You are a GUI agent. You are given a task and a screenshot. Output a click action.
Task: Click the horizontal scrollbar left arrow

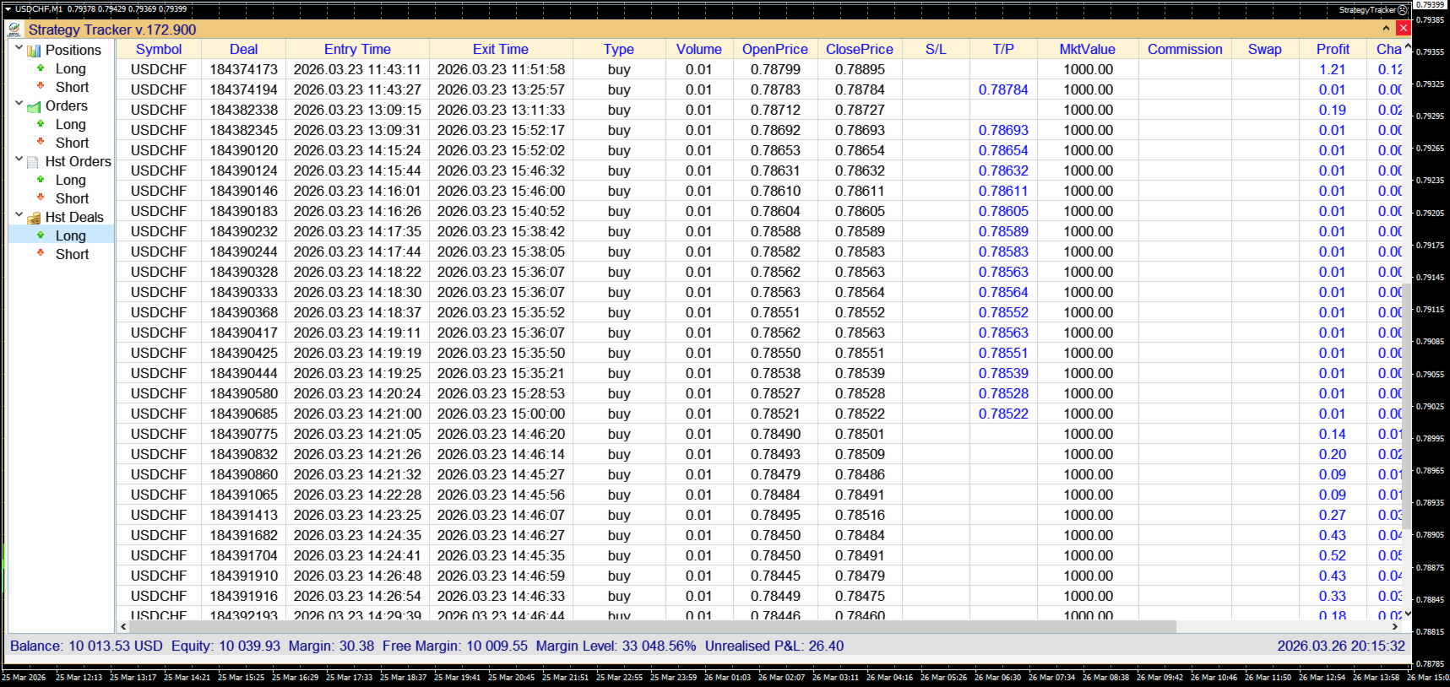(x=123, y=627)
